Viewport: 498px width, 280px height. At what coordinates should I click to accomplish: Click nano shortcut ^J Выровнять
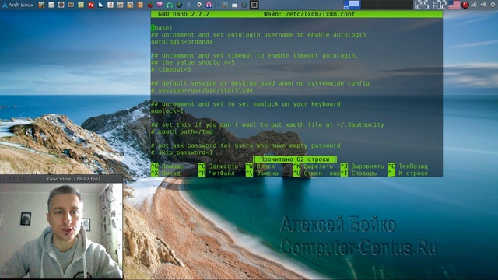coord(363,166)
